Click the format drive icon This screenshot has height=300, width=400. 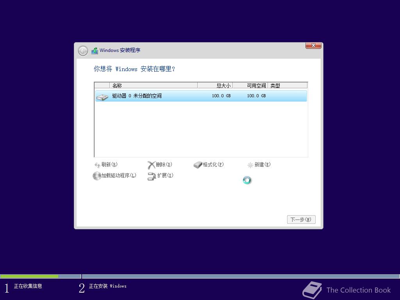198,165
